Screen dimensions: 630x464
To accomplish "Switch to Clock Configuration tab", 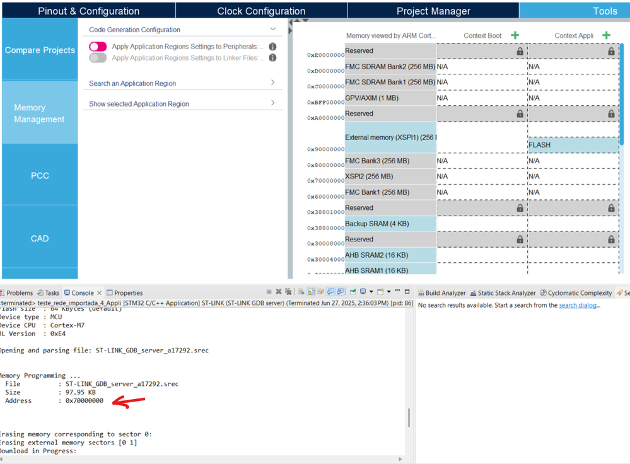I will click(261, 11).
